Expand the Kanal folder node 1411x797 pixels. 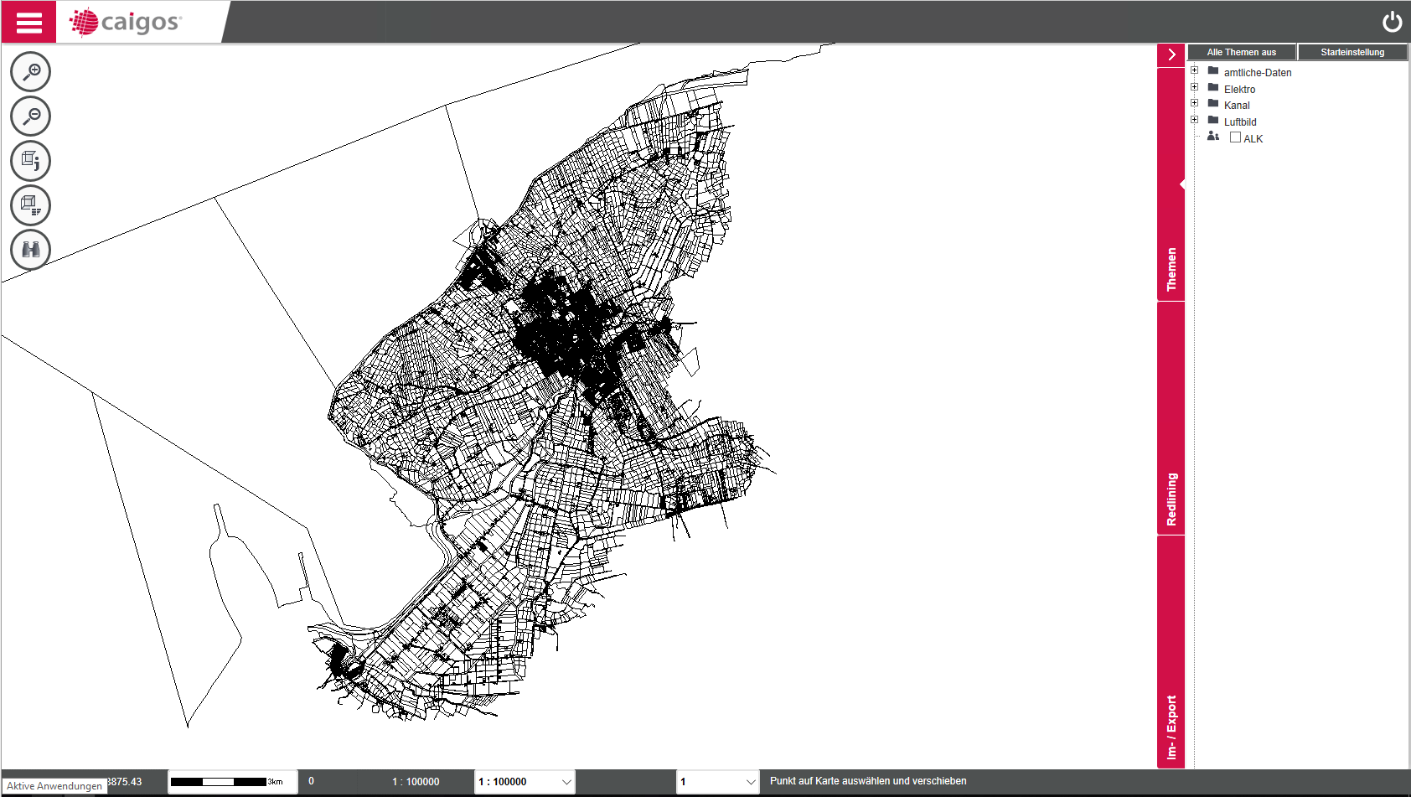[1195, 103]
